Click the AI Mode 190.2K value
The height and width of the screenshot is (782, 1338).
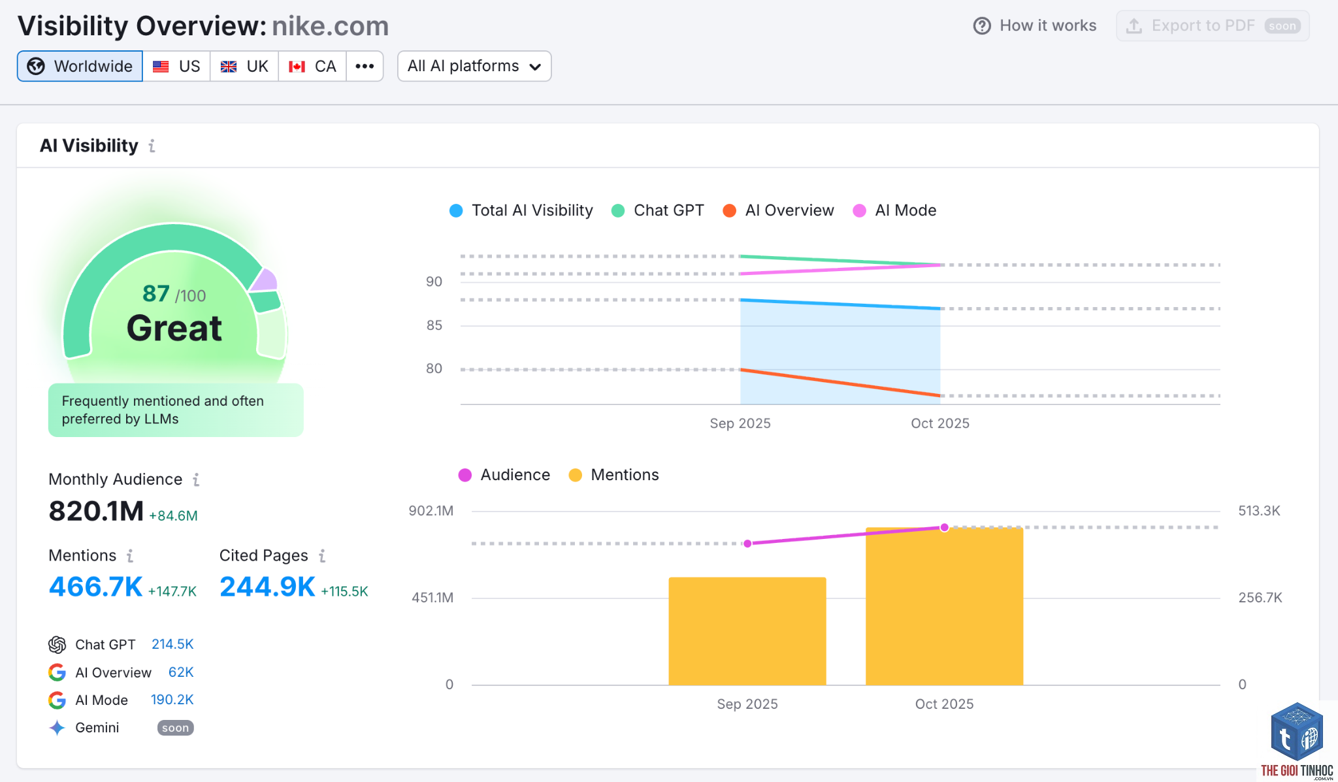tap(172, 700)
